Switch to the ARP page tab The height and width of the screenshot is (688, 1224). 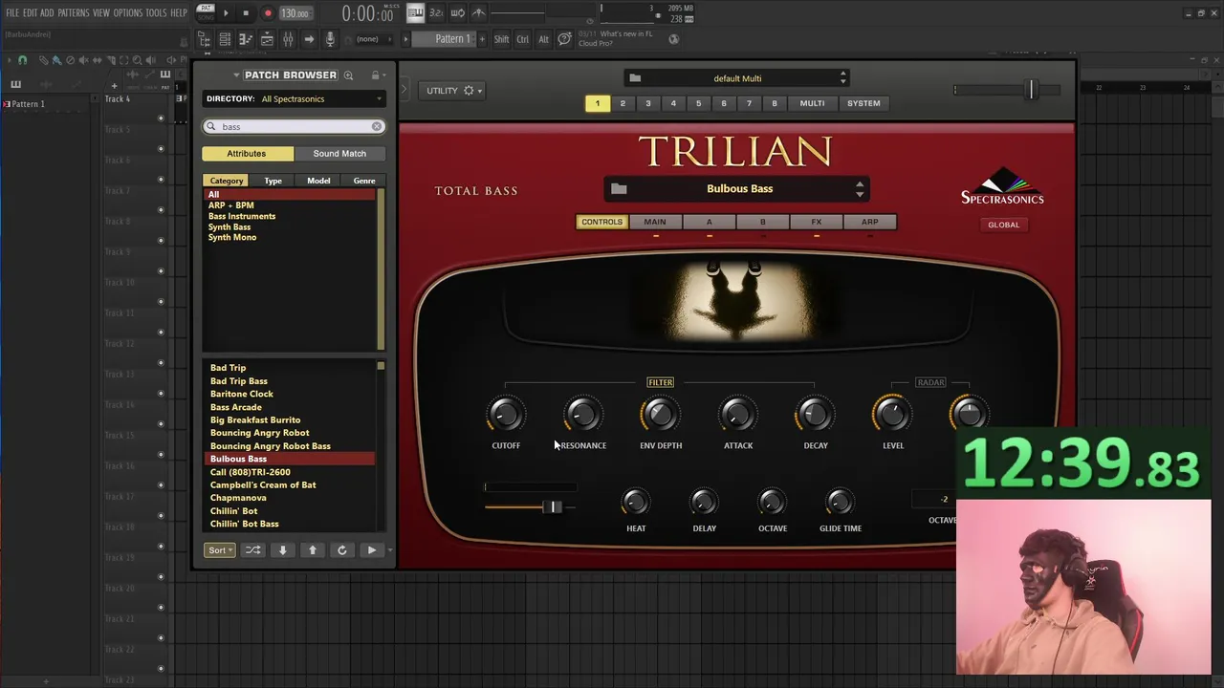(869, 222)
